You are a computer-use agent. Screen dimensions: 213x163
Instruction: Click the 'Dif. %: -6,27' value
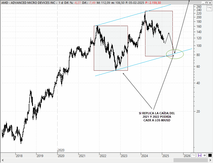pyautogui.click(x=73, y=3)
